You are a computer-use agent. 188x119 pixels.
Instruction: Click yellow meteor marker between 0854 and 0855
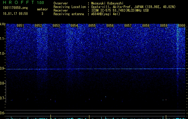click(x=89, y=117)
